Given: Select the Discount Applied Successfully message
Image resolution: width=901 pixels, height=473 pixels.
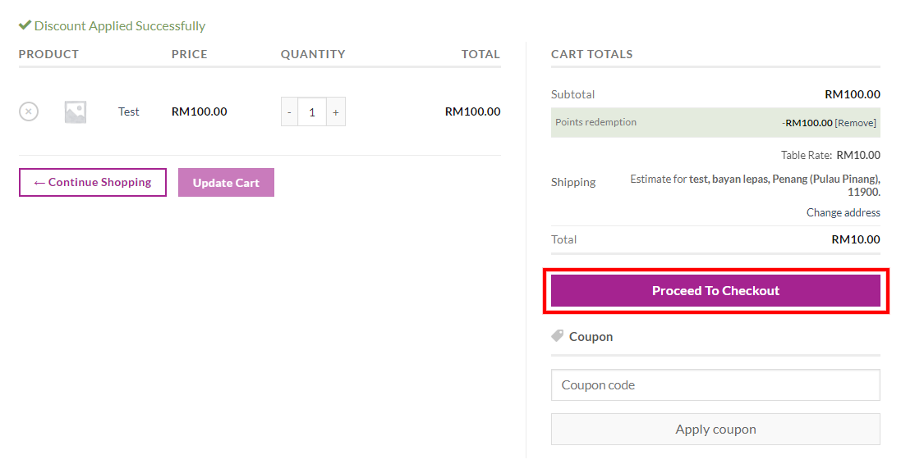Looking at the screenshot, I should [x=120, y=26].
